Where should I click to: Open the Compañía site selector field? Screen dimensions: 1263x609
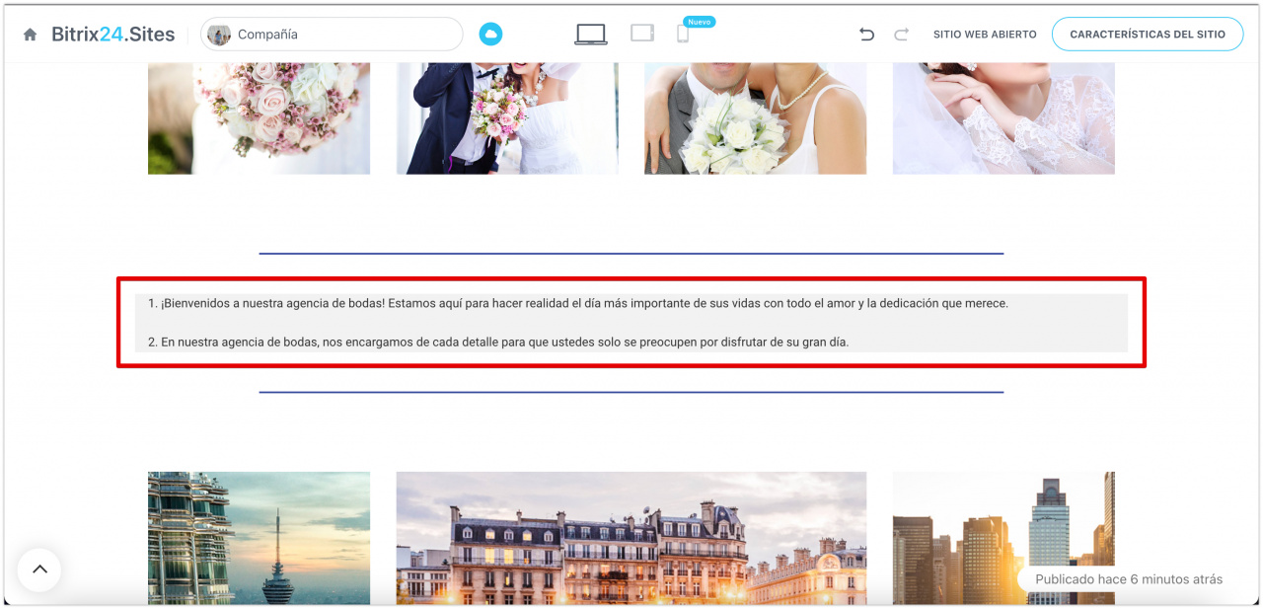click(x=332, y=35)
